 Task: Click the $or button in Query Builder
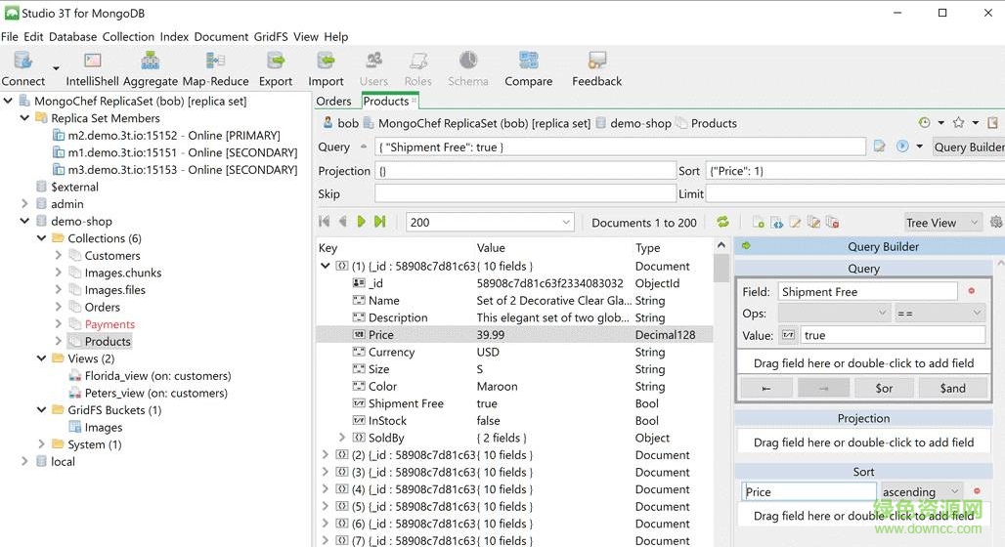click(884, 388)
